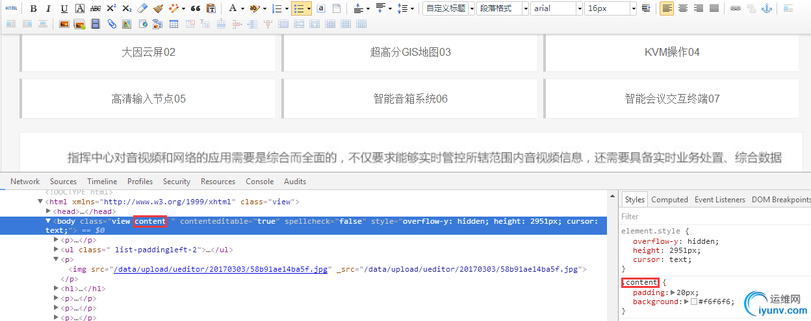Attach a file with the paperclip icon
Image resolution: width=811 pixels, height=321 pixels.
[x=111, y=24]
